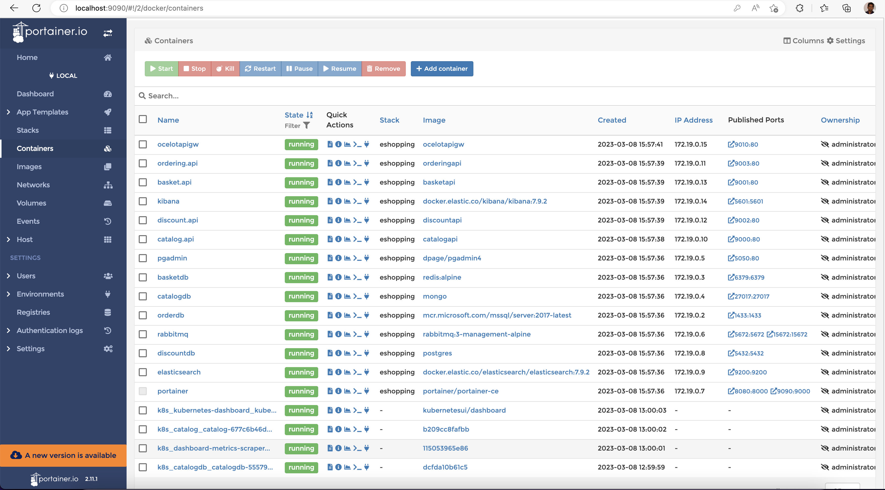Expand the Settings chevron in sidebar

(8, 348)
